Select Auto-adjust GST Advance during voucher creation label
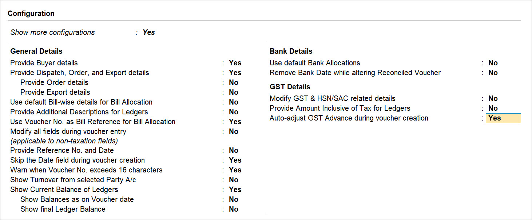This screenshot has width=532, height=220. (x=349, y=118)
